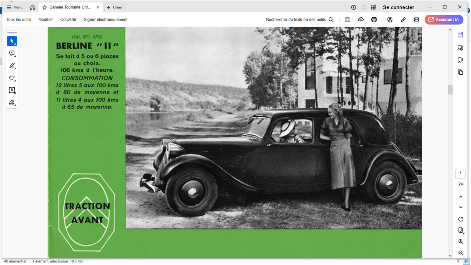Click the scrollbar down arrow

(x=450, y=255)
